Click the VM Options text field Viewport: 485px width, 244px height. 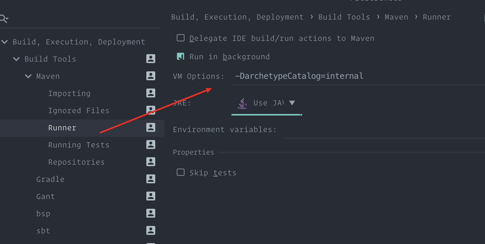tap(358, 76)
